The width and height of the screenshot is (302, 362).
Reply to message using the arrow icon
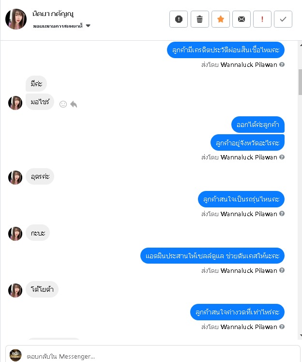click(x=74, y=104)
